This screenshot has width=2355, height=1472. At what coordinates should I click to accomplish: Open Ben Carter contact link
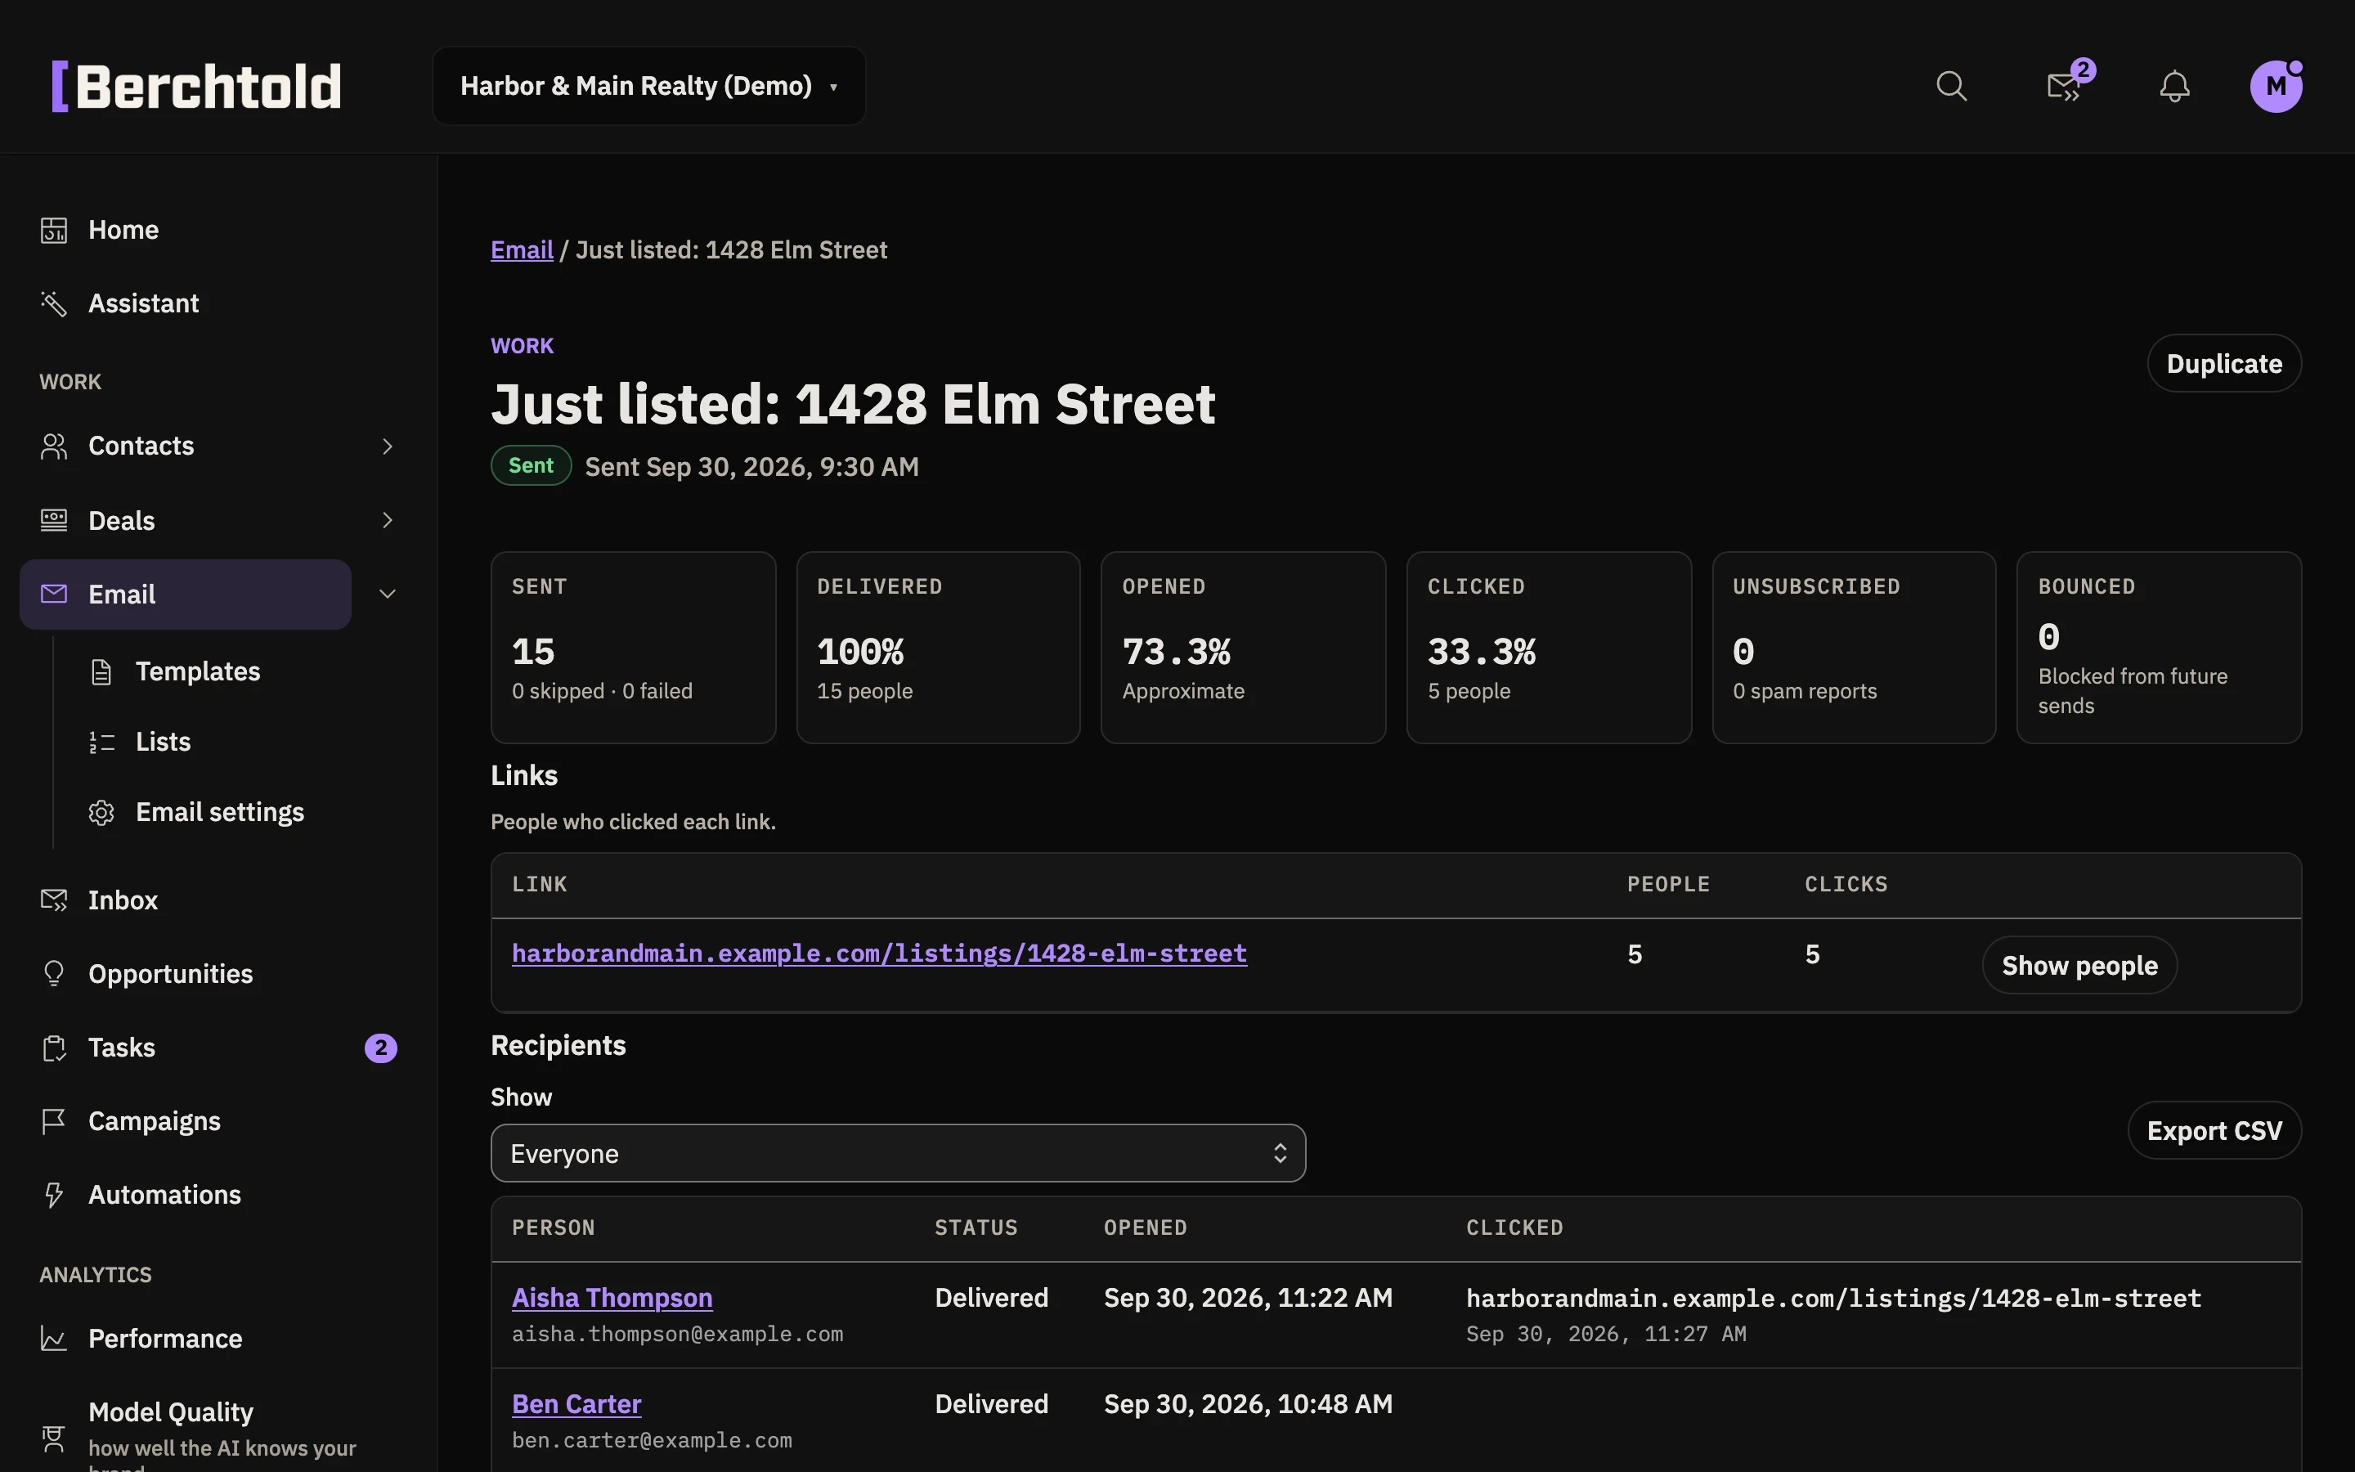click(576, 1404)
